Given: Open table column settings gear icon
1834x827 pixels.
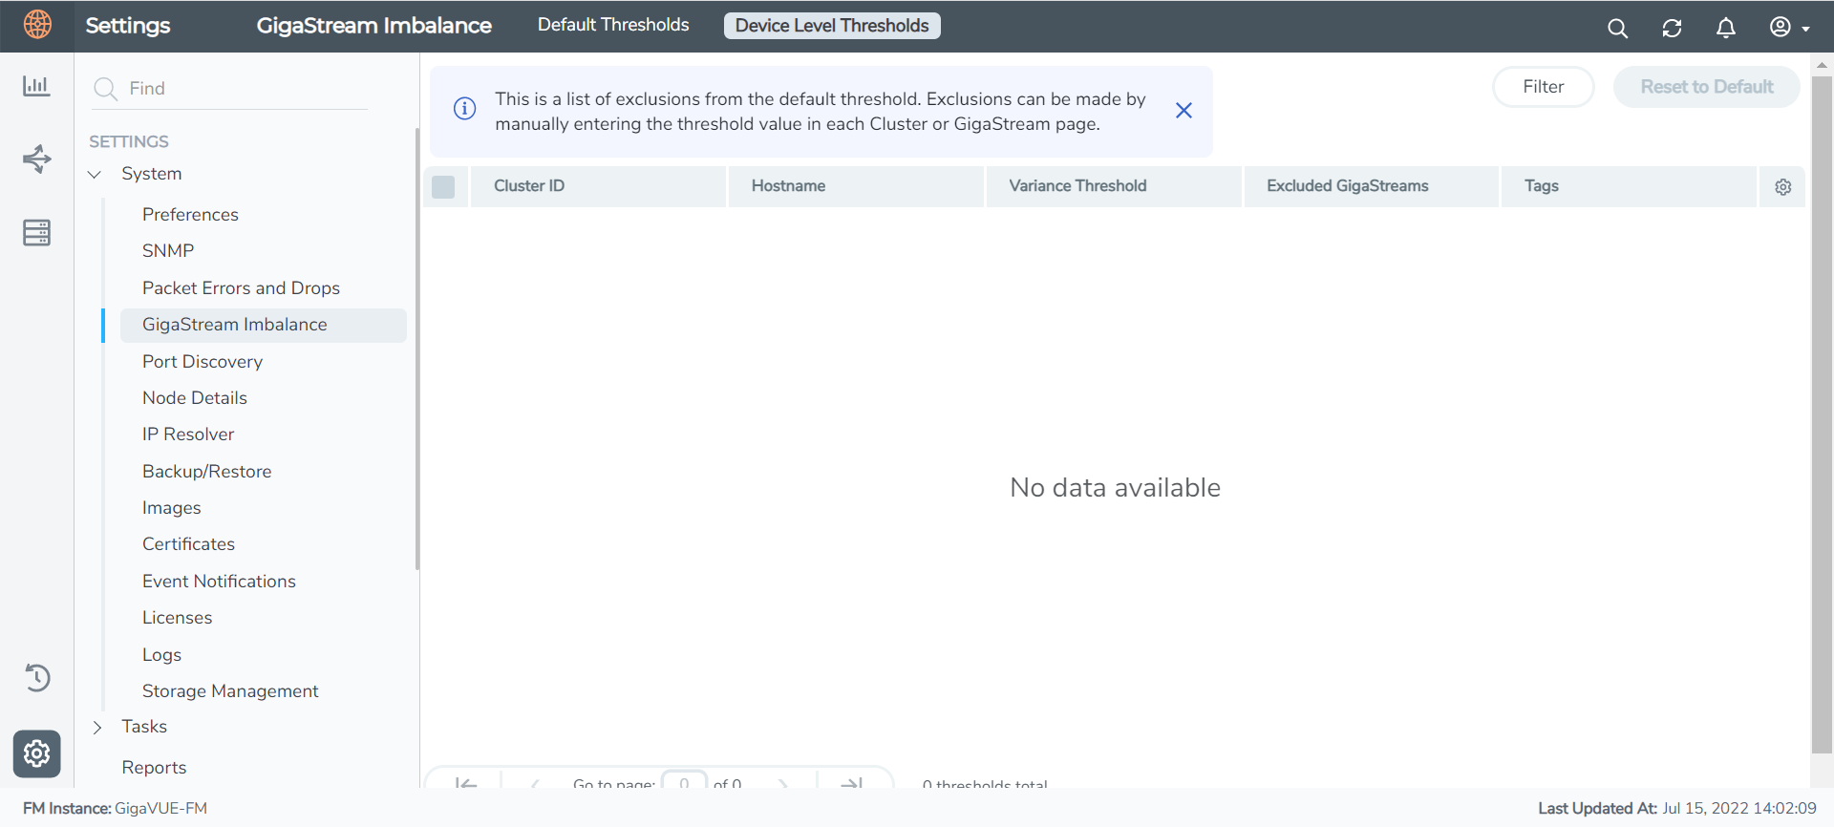Looking at the screenshot, I should click(1782, 187).
